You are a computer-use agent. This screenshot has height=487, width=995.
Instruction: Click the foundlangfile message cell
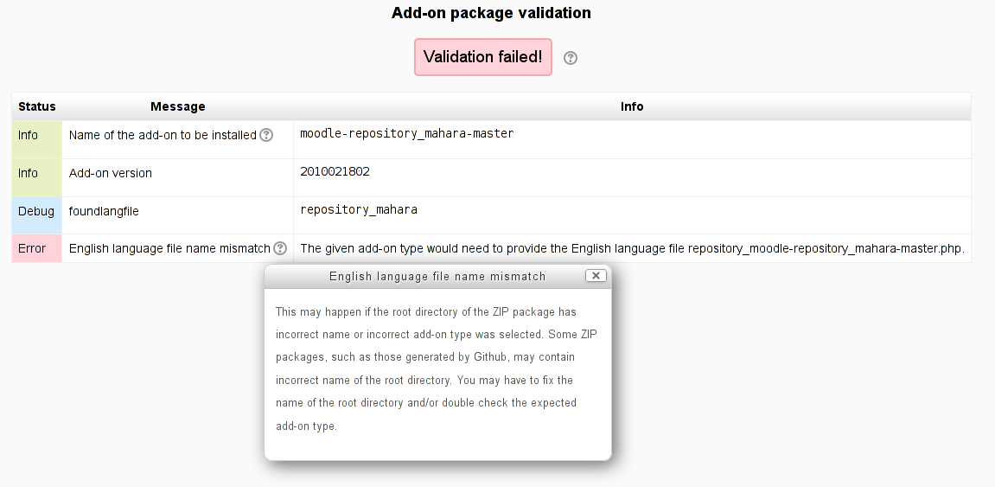click(x=178, y=215)
